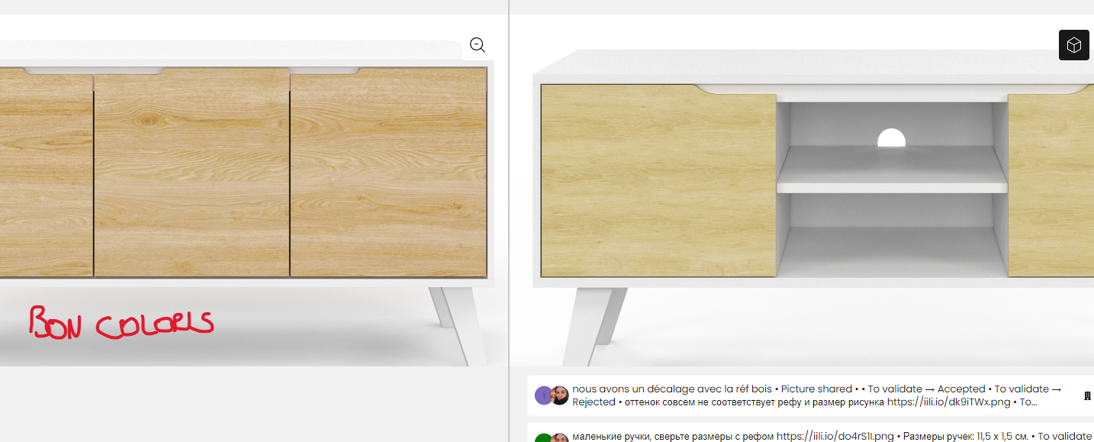Open the purple numbered avatar on first comment
Image resolution: width=1094 pixels, height=442 pixels.
(543, 395)
